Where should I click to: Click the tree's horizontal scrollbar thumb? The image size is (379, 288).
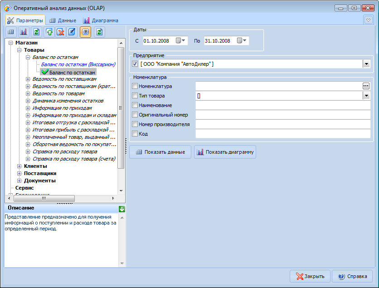click(44, 198)
